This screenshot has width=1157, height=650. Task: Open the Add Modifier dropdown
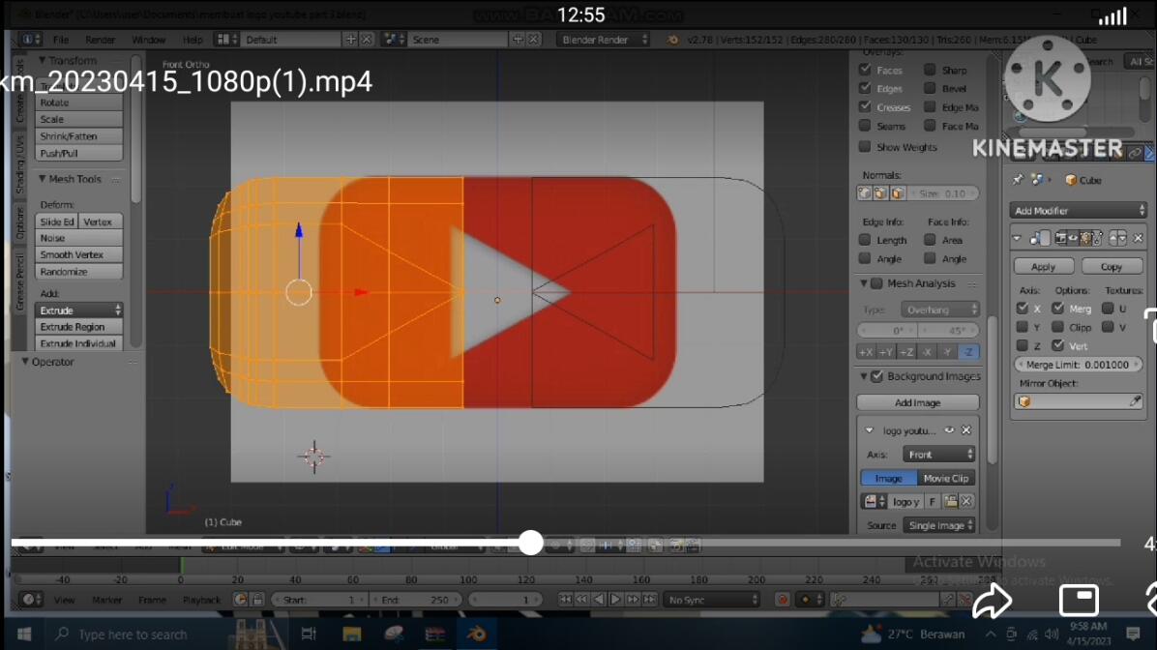pos(1078,210)
